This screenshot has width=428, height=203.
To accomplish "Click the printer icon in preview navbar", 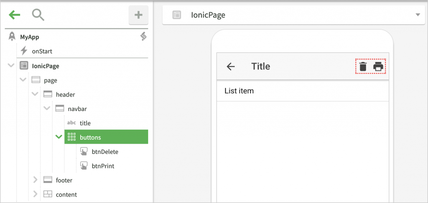I will tap(378, 66).
